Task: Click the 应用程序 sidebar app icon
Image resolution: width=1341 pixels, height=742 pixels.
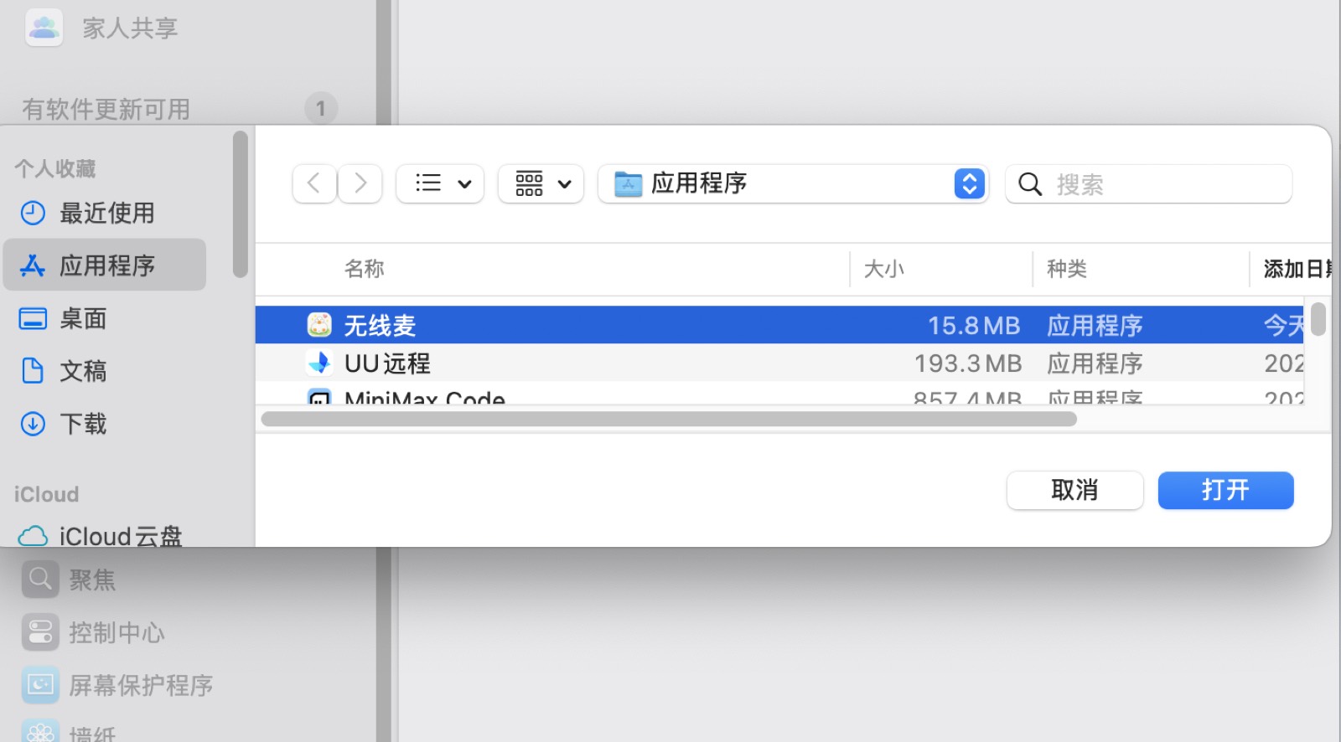Action: tap(33, 265)
